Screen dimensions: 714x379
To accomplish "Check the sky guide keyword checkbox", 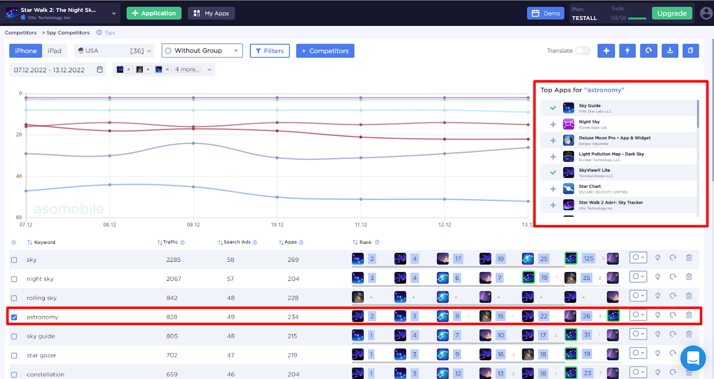I will coord(14,337).
